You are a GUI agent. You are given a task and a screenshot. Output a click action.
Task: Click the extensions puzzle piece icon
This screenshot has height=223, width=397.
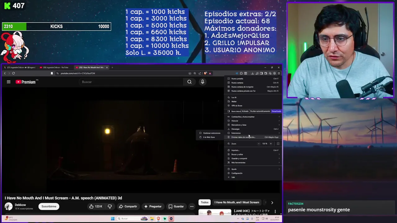[241, 73]
